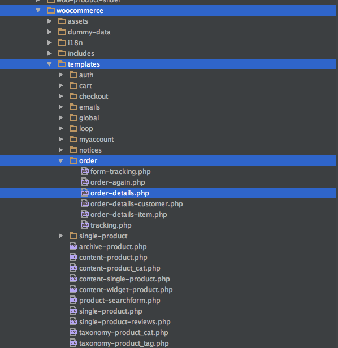Click the emails folder icon
This screenshot has height=348, width=338.
point(73,107)
